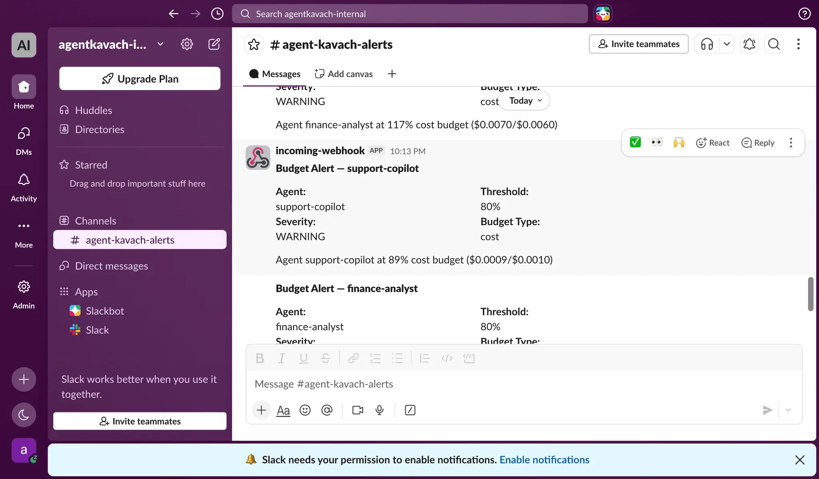Open Home in the left rail

coord(24,92)
